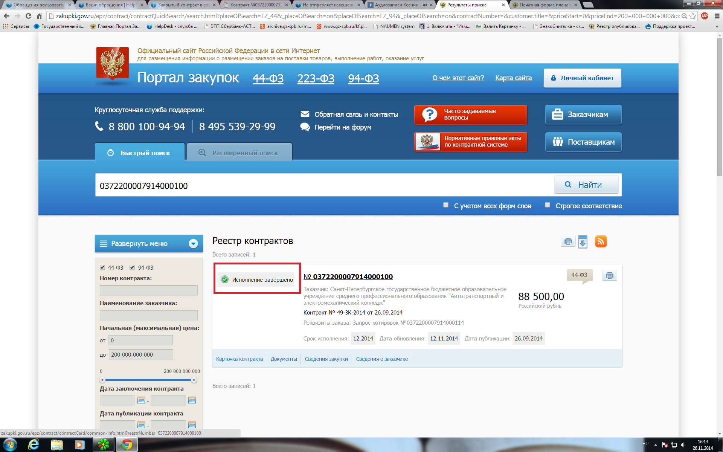Image resolution: width=723 pixels, height=452 pixels.
Task: Enable С учетом всех форм слов
Action: click(x=446, y=205)
